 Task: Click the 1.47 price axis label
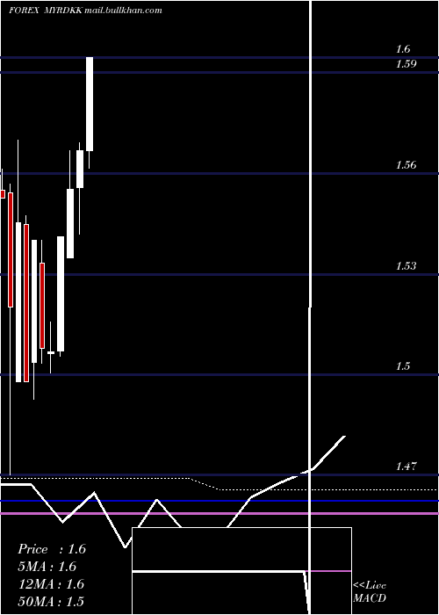pyautogui.click(x=406, y=467)
